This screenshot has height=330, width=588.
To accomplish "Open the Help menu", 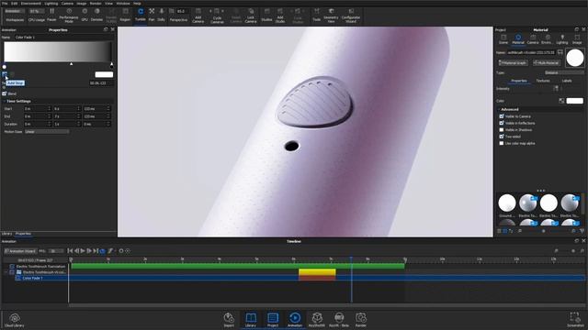I will point(137,3).
